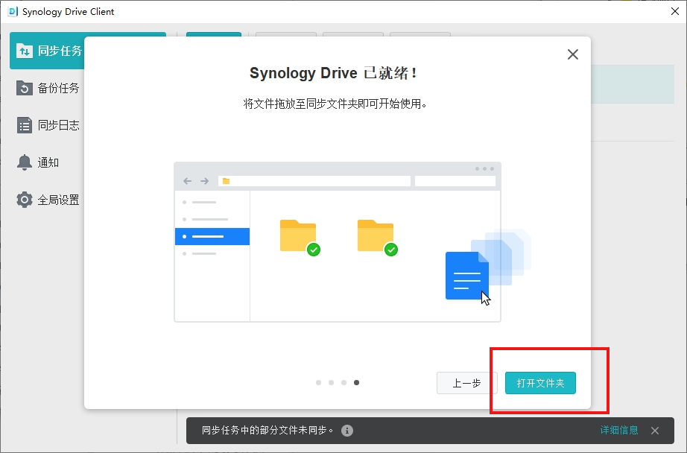Click the Synology Drive title bar logo
Image resolution: width=687 pixels, height=453 pixels.
click(x=12, y=12)
